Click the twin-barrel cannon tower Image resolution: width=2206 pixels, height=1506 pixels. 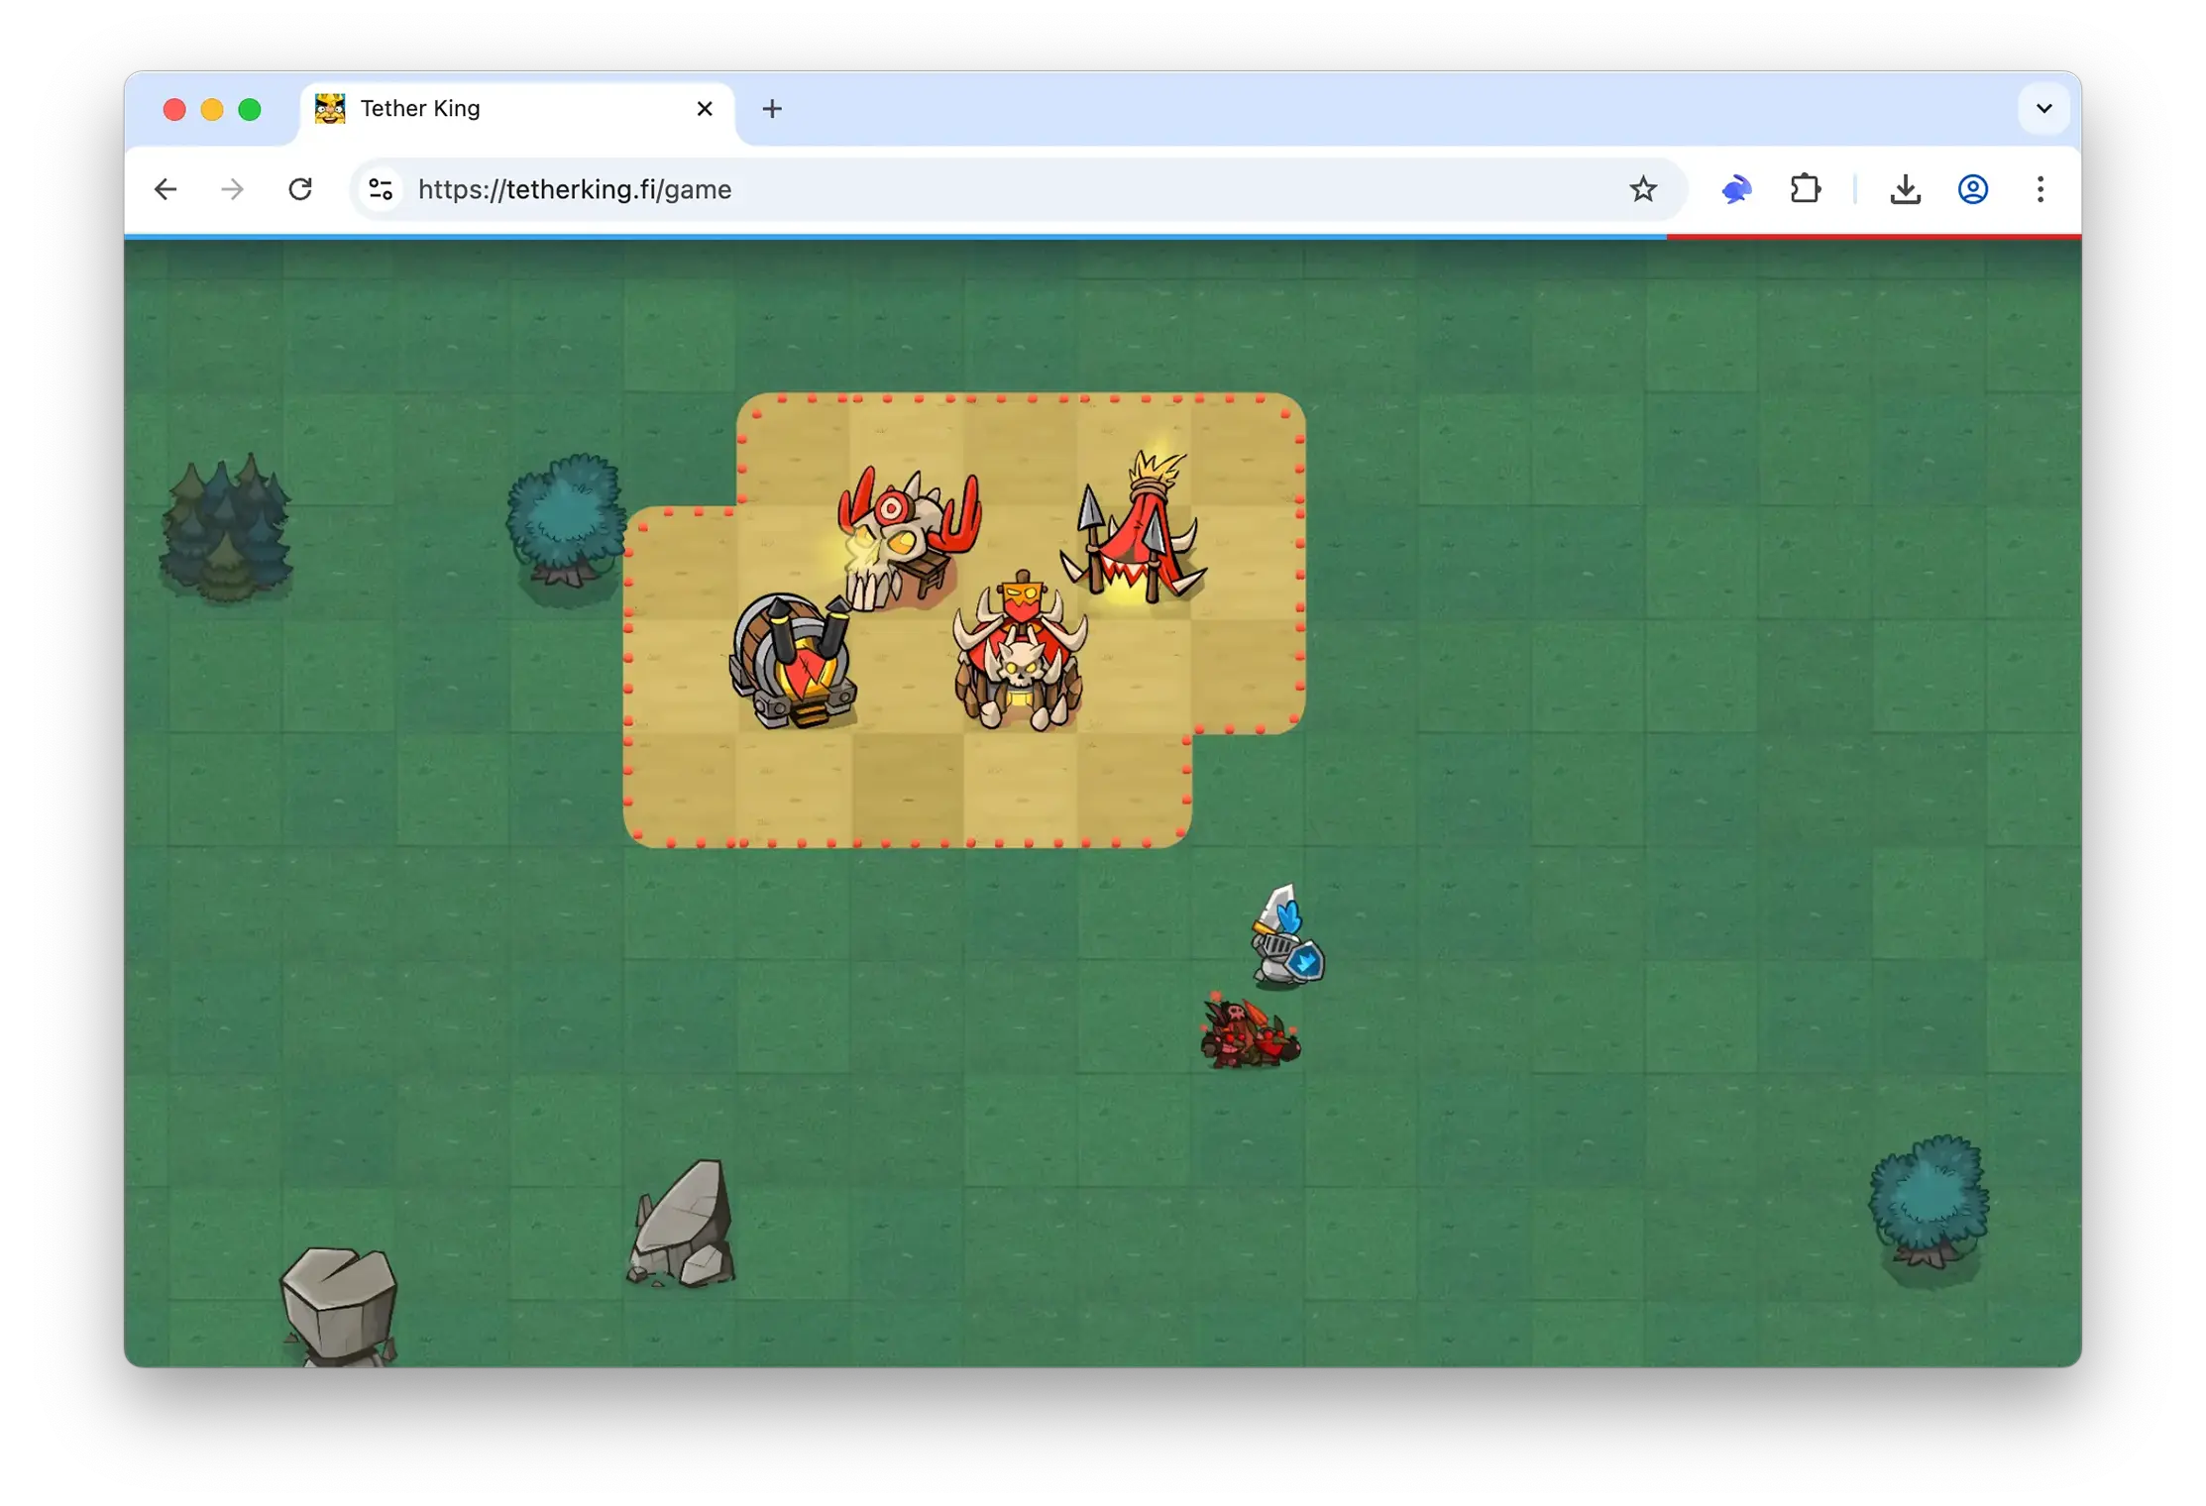(x=795, y=661)
